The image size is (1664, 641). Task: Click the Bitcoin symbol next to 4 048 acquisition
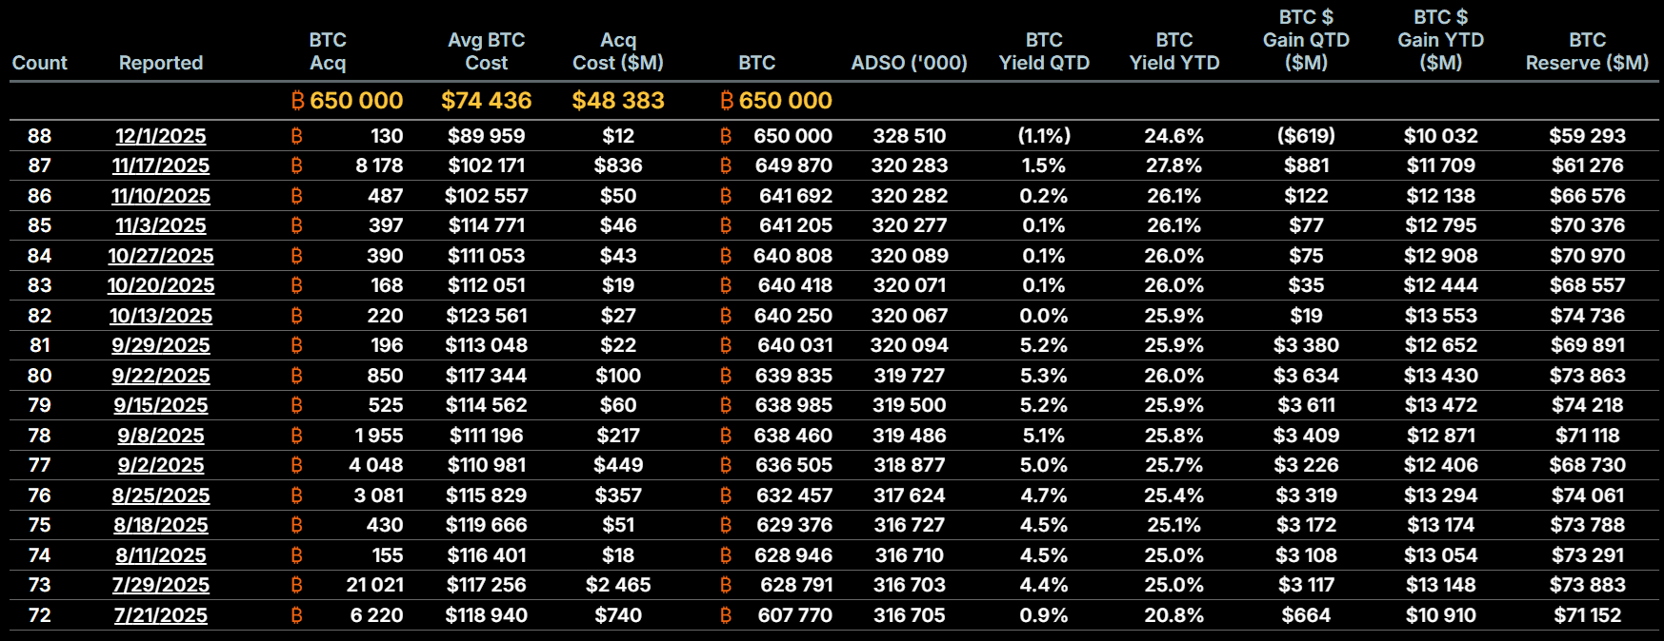296,465
